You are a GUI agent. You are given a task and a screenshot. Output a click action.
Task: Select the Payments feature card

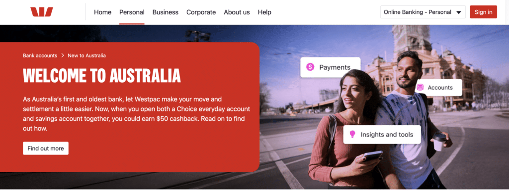tap(330, 67)
